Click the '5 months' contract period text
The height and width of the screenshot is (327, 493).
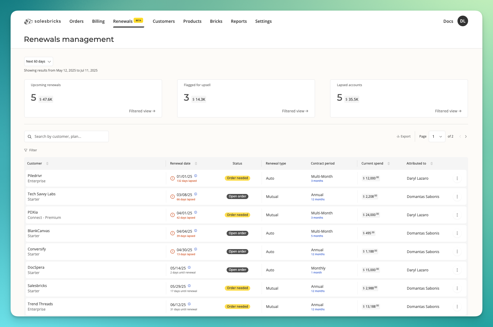[317, 236]
